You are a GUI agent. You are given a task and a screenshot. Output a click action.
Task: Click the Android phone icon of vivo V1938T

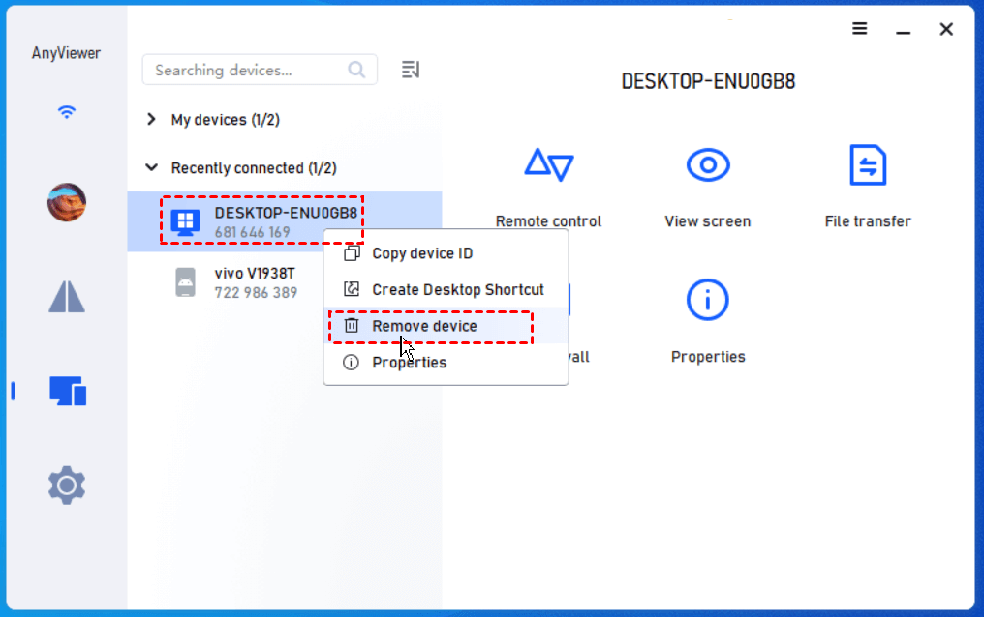185,281
